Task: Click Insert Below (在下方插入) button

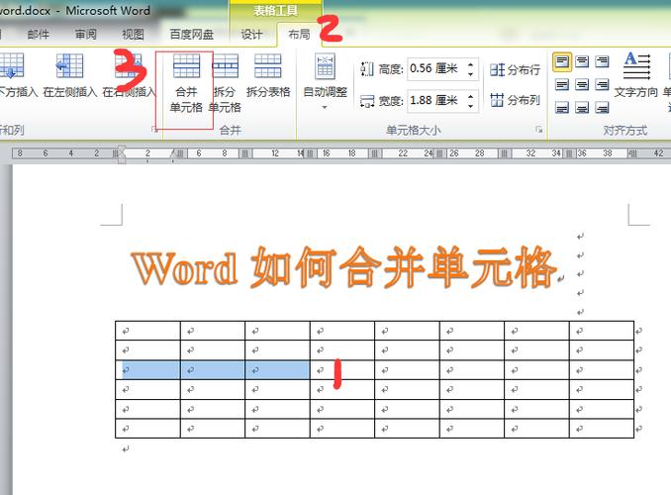Action: pyautogui.click(x=15, y=76)
